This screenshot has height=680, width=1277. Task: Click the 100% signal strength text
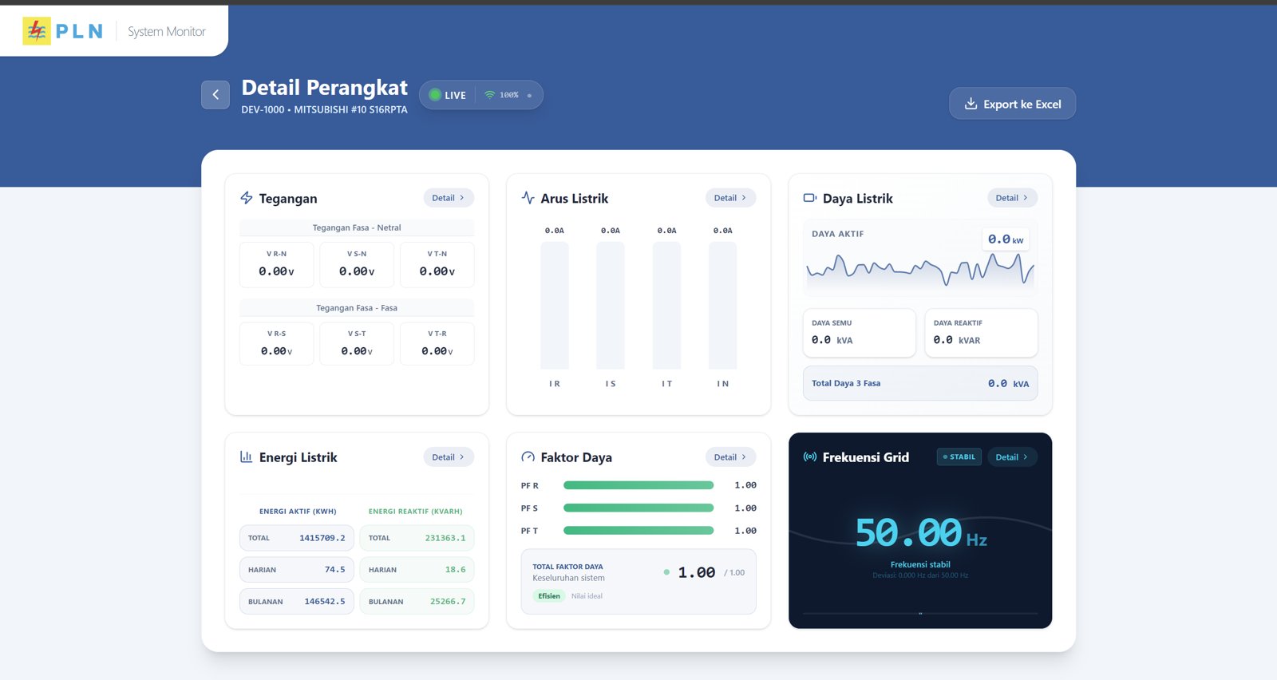point(509,95)
